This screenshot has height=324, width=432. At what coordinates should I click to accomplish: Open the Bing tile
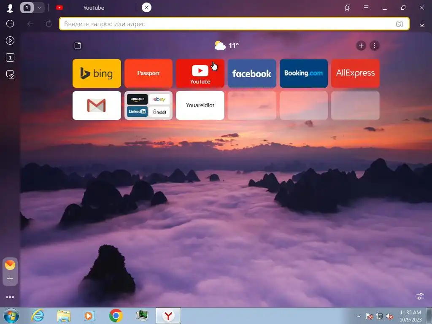97,73
